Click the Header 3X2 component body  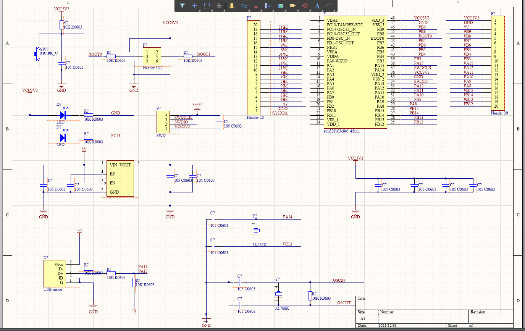coord(152,56)
